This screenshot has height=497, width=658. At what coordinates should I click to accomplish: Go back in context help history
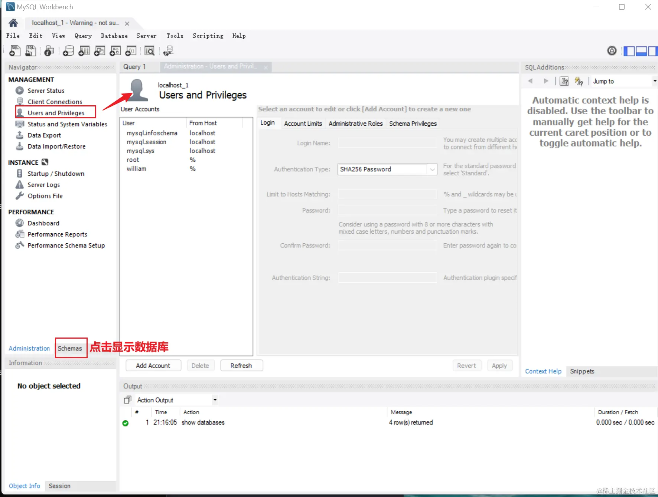(530, 81)
